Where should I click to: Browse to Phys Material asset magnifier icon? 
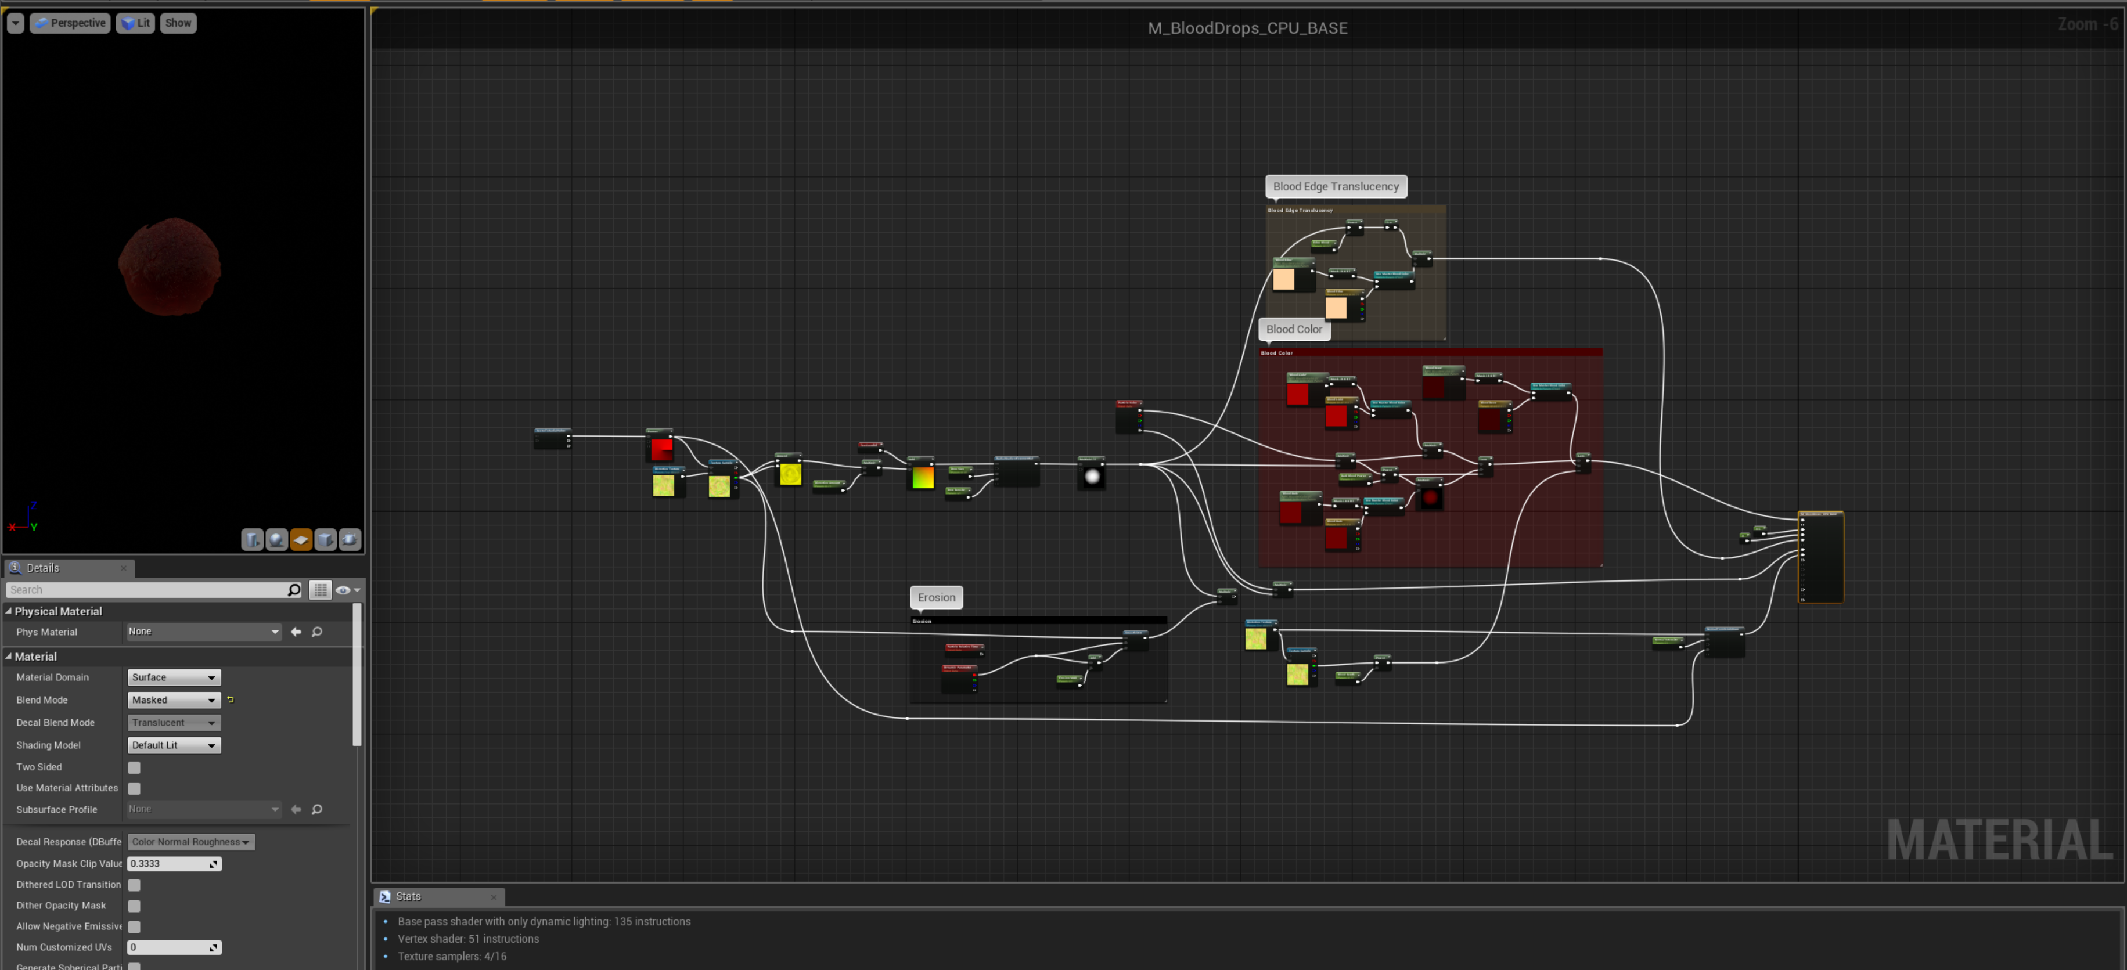click(317, 632)
